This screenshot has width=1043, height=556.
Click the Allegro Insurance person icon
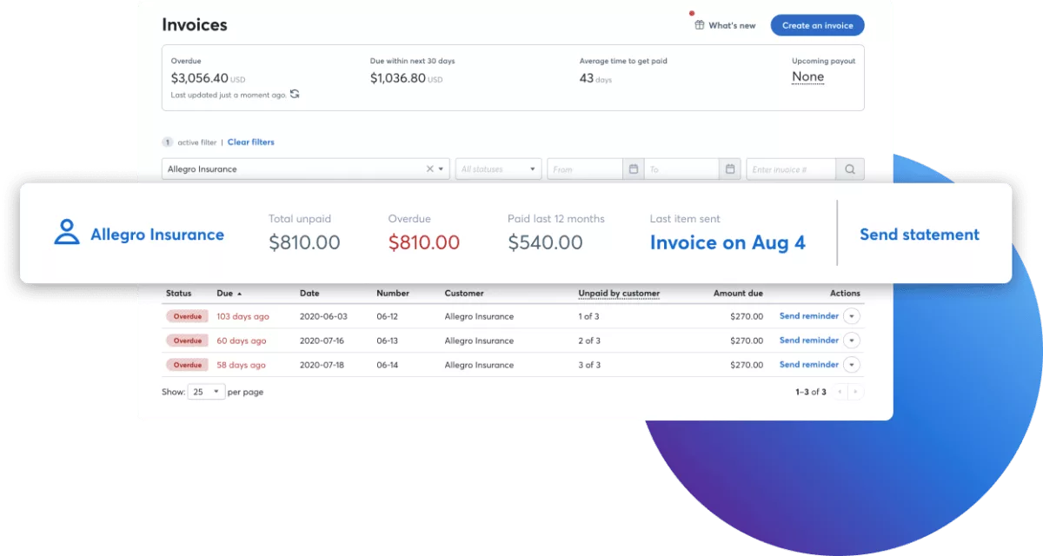[67, 232]
